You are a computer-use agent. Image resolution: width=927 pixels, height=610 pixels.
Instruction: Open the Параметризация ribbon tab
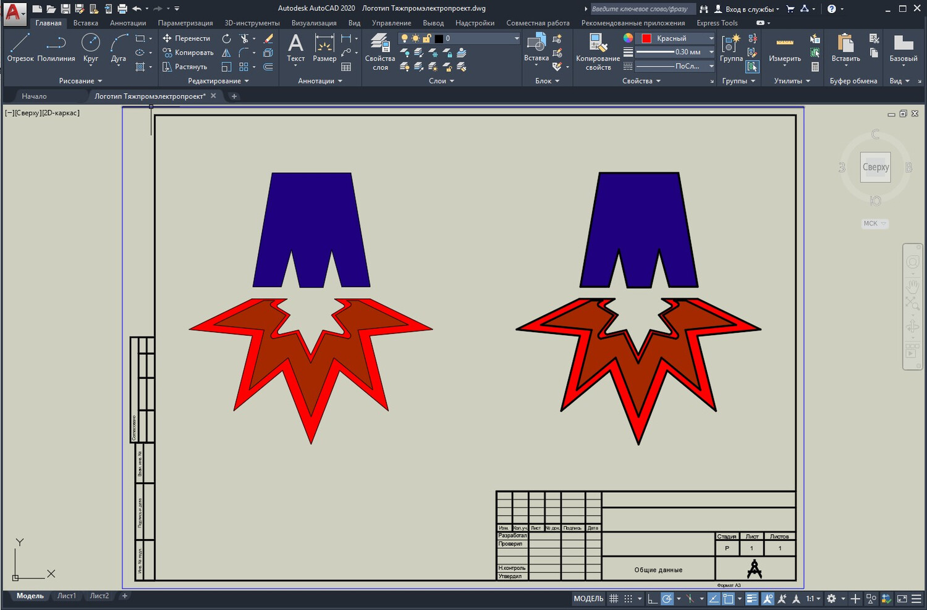(x=185, y=23)
